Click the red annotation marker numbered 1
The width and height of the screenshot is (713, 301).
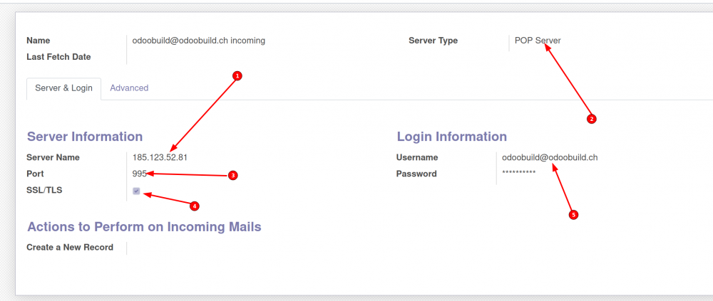pos(238,75)
